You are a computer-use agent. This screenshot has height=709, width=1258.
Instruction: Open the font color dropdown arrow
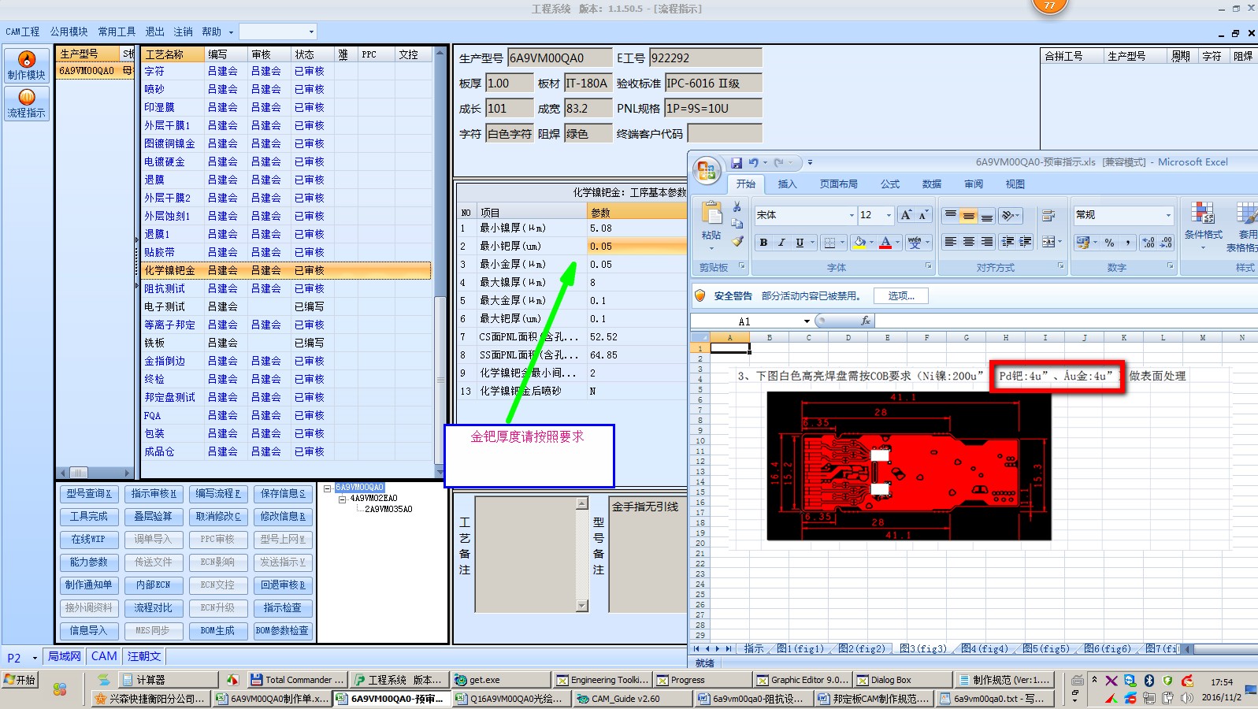[x=897, y=243]
